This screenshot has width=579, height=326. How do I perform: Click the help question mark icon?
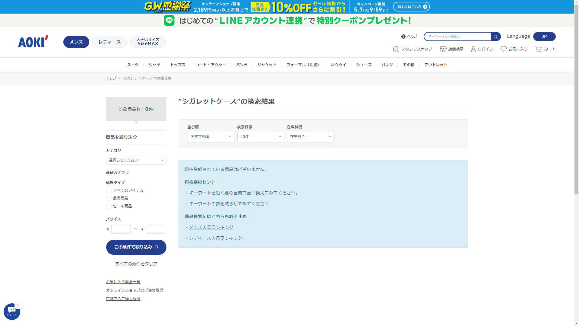click(x=403, y=37)
